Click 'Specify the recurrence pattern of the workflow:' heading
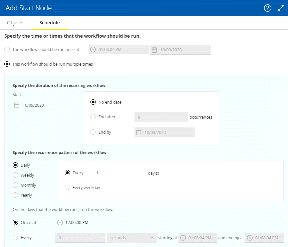 [x=60, y=152]
